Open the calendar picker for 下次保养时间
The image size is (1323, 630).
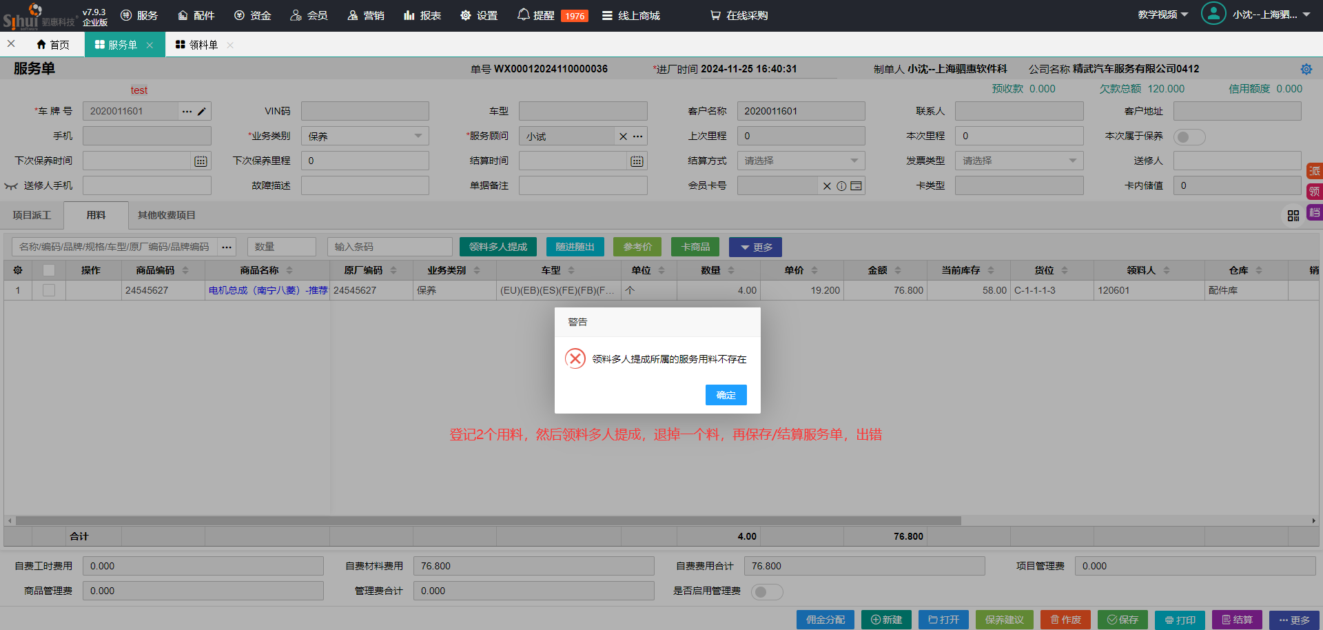click(x=201, y=161)
